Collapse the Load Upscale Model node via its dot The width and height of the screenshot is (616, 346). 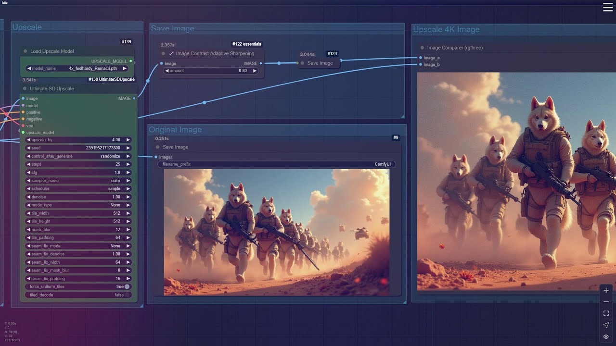point(25,51)
